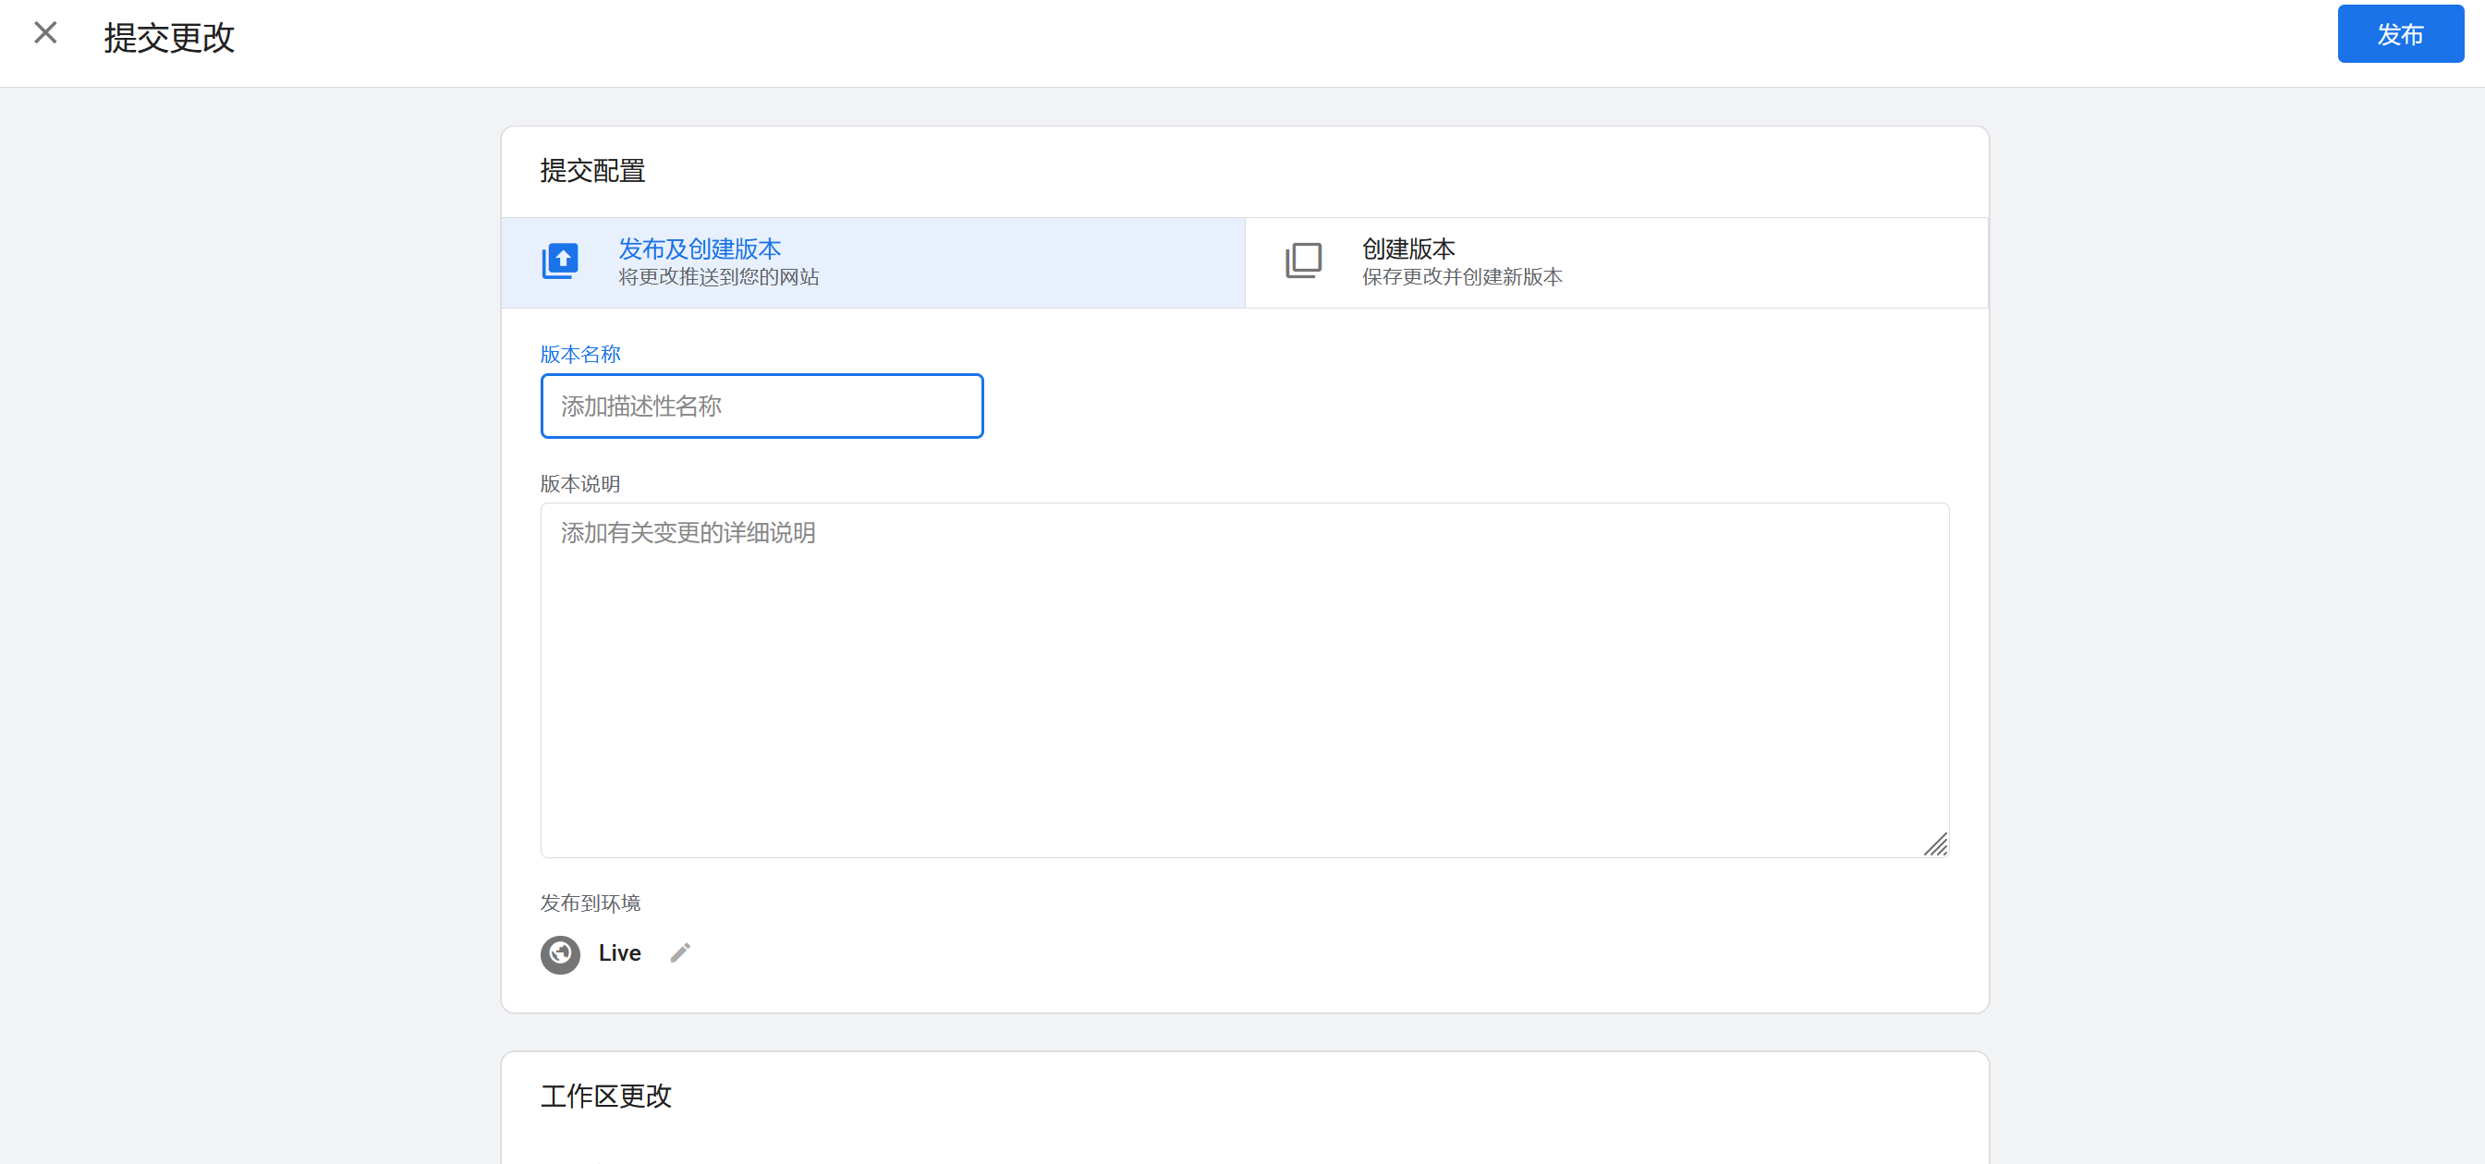Click the publish upload icon

(560, 261)
